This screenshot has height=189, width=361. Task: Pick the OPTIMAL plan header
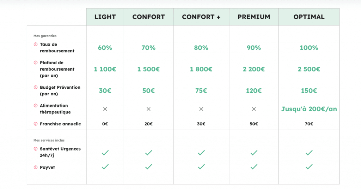[x=309, y=17]
